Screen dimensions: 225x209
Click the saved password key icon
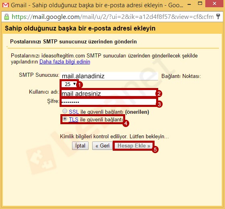[218, 16]
